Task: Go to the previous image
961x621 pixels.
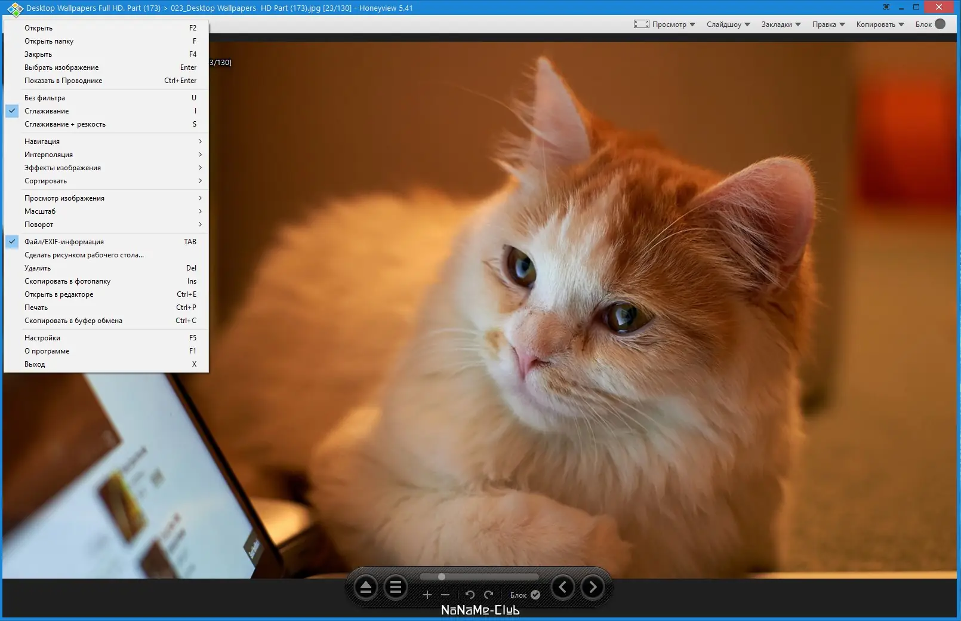Action: [x=563, y=588]
